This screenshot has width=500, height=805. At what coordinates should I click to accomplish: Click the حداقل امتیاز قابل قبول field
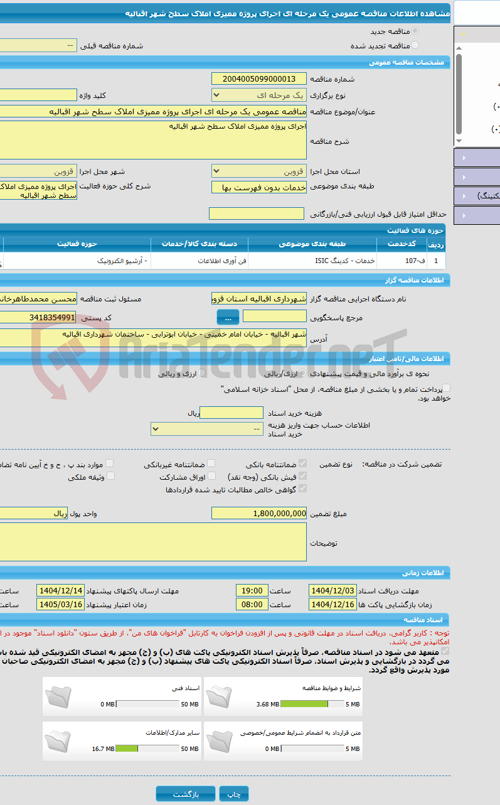(257, 214)
